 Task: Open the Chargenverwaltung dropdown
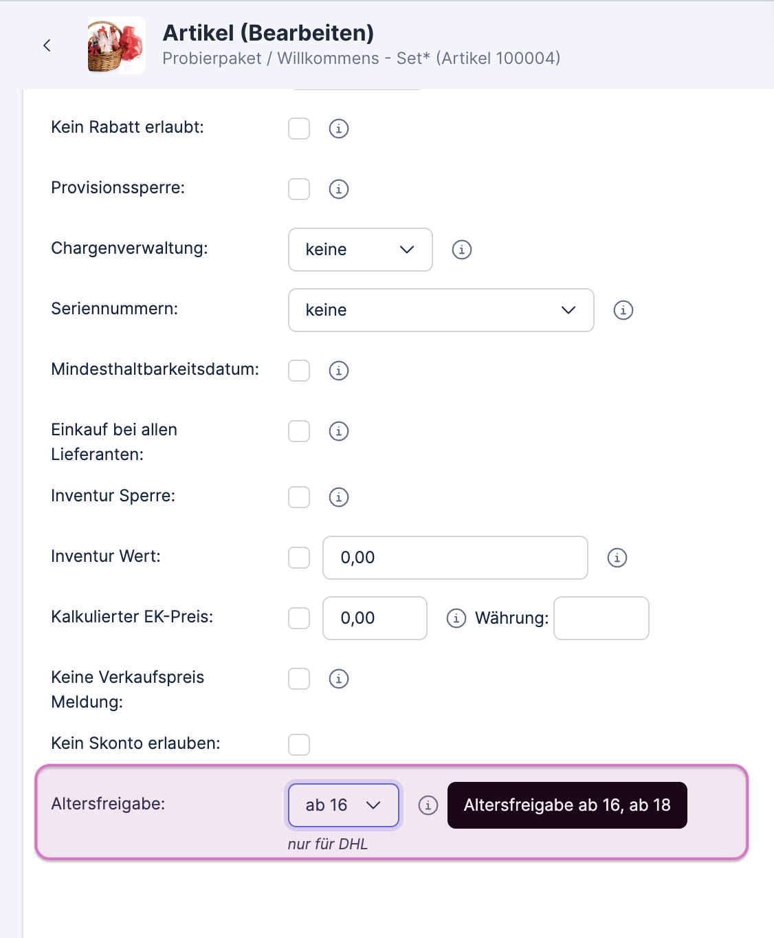tap(360, 250)
